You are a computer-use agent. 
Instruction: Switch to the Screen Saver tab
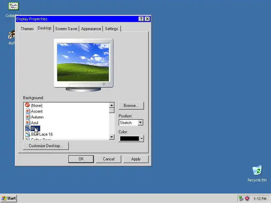66,29
